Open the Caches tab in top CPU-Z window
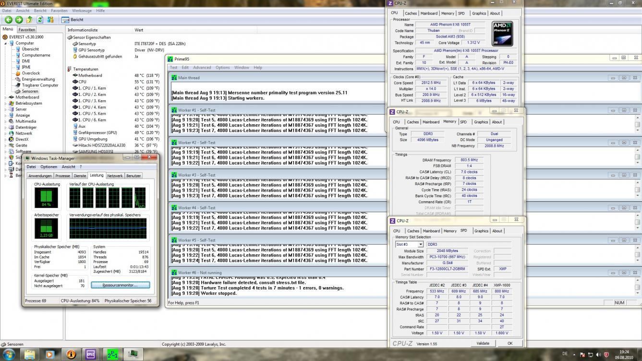 click(x=410, y=13)
